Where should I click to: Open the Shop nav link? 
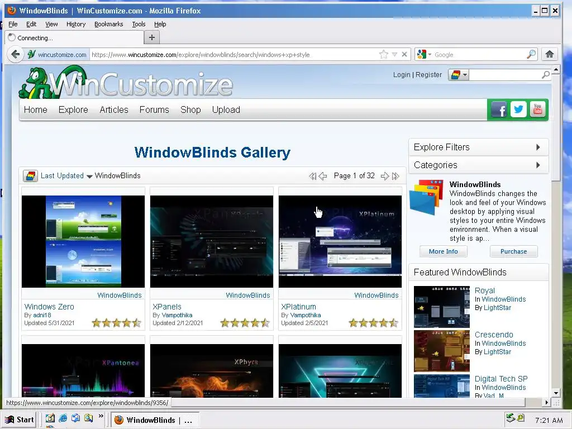tap(190, 110)
